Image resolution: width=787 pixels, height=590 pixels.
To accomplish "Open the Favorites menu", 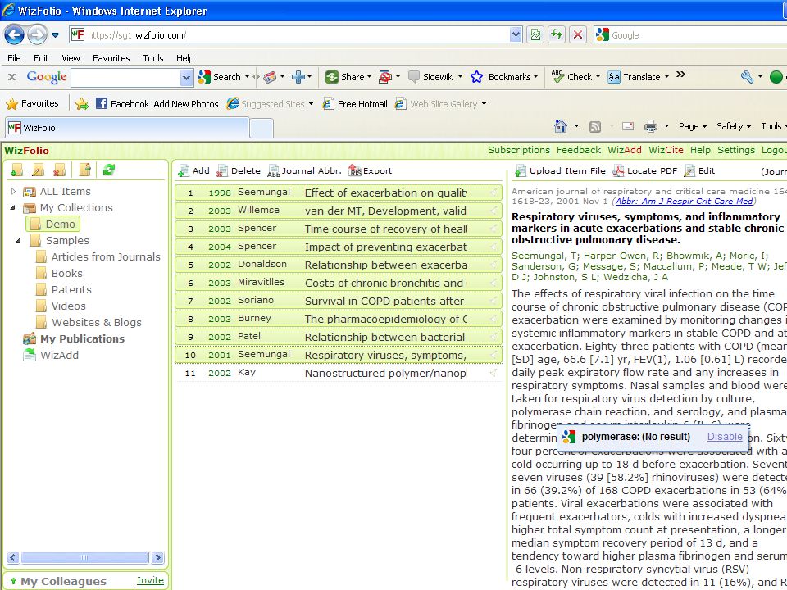I will pos(111,58).
